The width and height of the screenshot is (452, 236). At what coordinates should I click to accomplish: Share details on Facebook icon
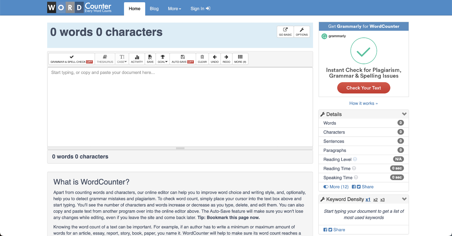(x=354, y=187)
